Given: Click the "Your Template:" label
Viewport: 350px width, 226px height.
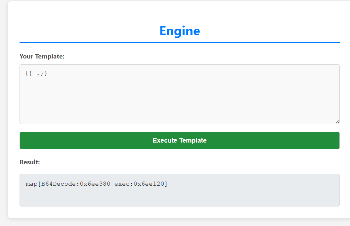Looking at the screenshot, I should (x=42, y=57).
